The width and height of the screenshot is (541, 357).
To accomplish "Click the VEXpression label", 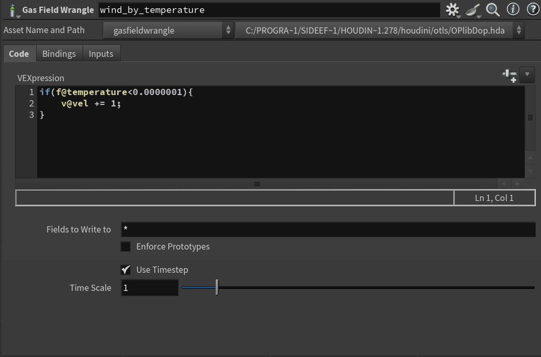I will click(41, 78).
